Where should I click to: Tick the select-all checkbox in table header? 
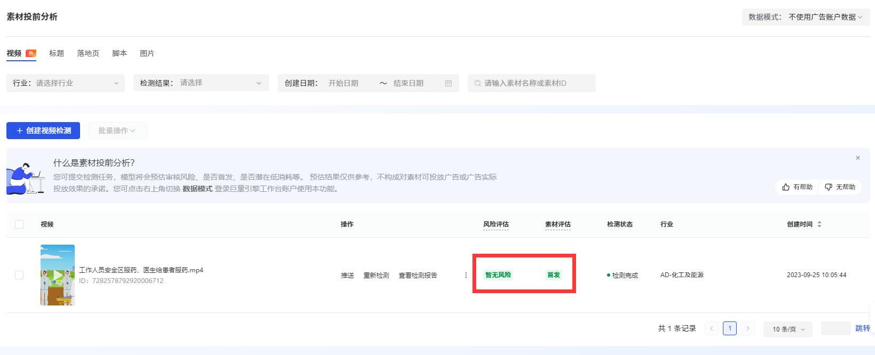[19, 224]
